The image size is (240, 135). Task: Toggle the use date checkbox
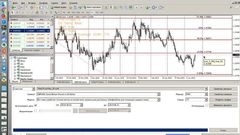tap(36, 105)
